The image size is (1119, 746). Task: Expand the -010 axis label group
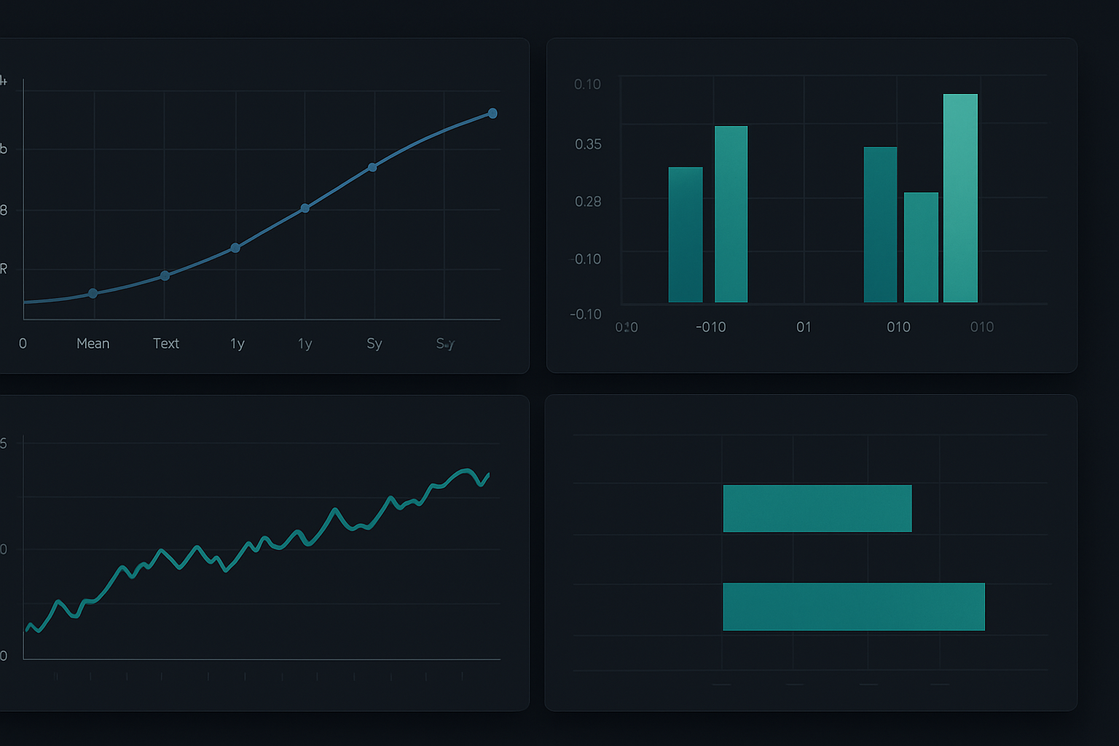pyautogui.click(x=712, y=327)
